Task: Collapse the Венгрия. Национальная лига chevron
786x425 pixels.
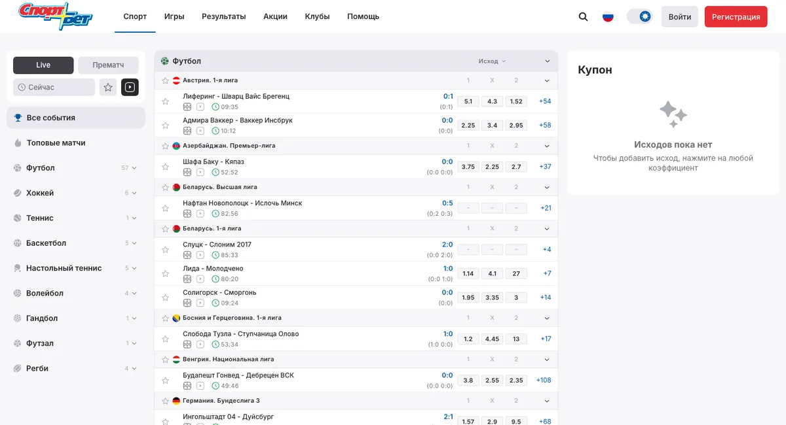Action: tap(547, 359)
